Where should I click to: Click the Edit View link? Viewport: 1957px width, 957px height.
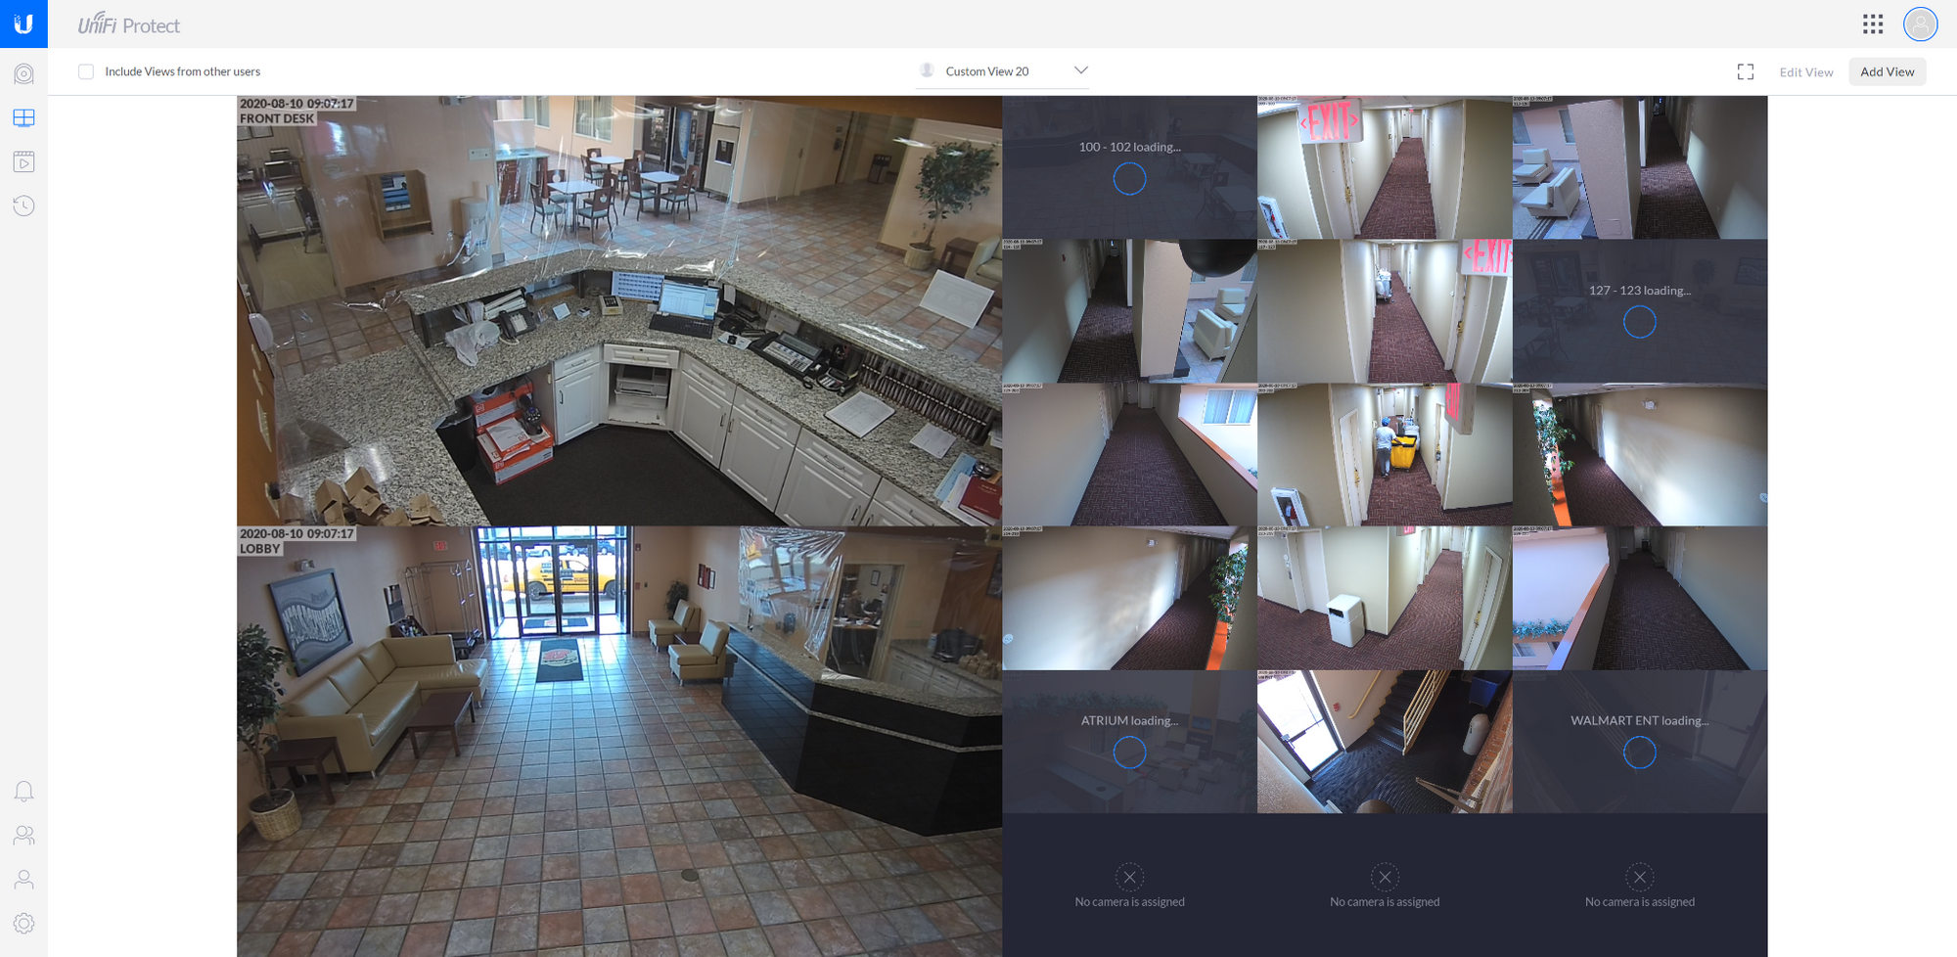tap(1805, 72)
